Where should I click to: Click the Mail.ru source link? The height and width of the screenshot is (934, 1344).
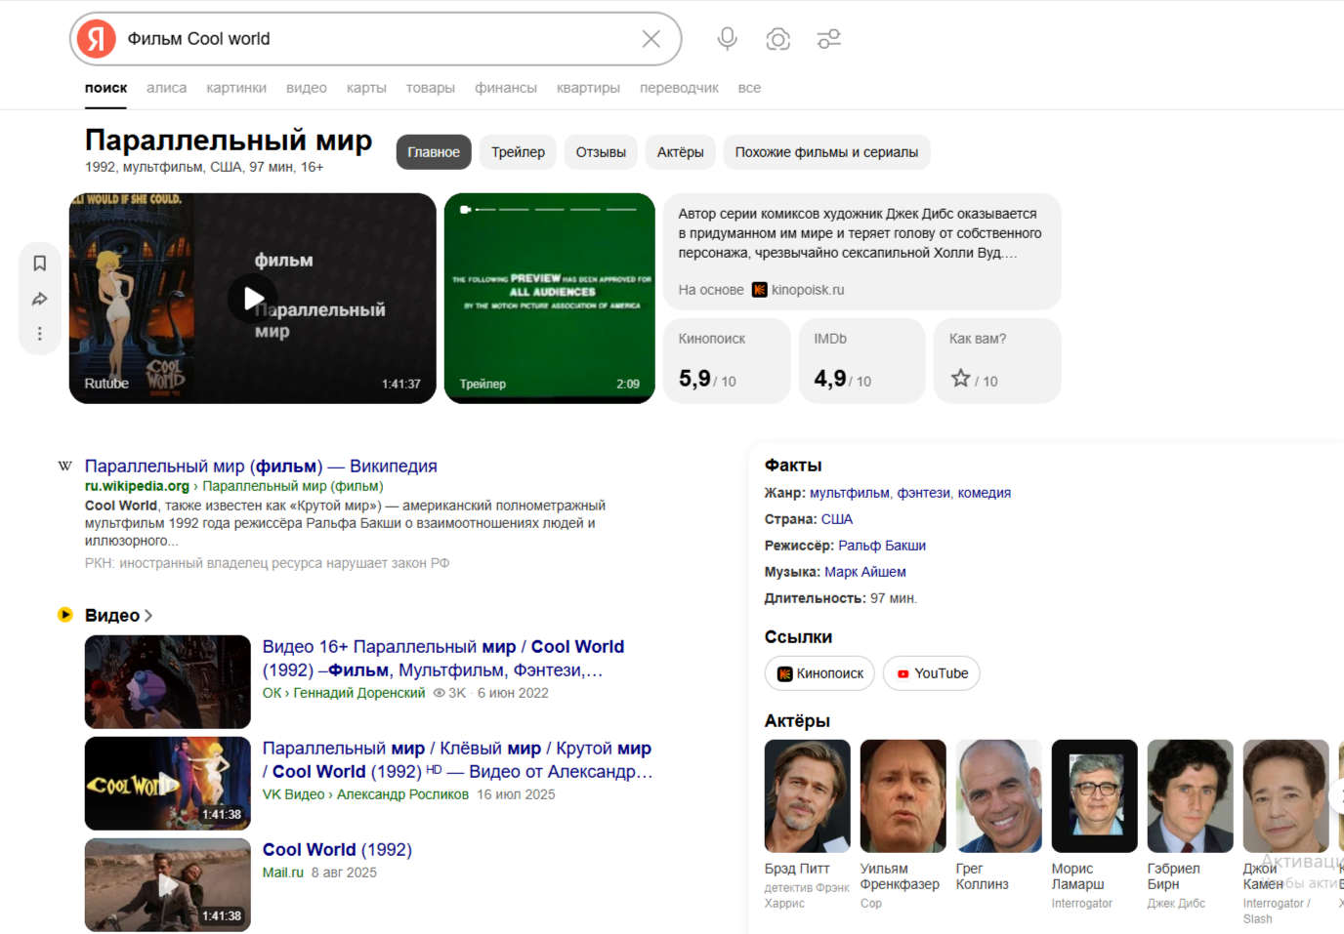coord(283,873)
